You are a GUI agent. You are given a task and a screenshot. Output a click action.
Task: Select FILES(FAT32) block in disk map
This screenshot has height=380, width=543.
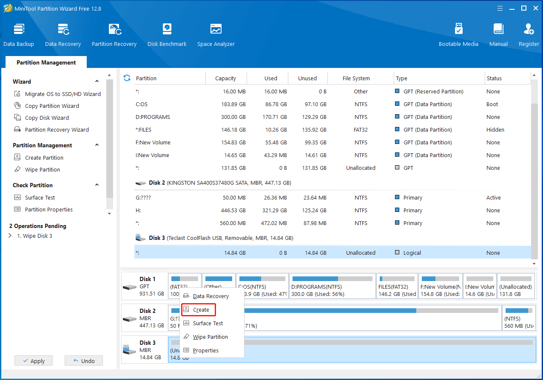[x=397, y=286]
